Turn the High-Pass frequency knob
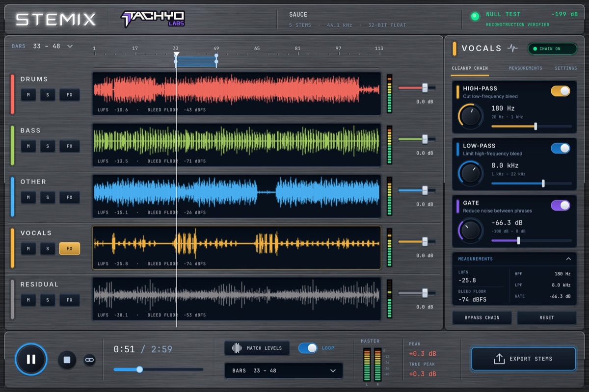589x392 pixels. pyautogui.click(x=471, y=116)
